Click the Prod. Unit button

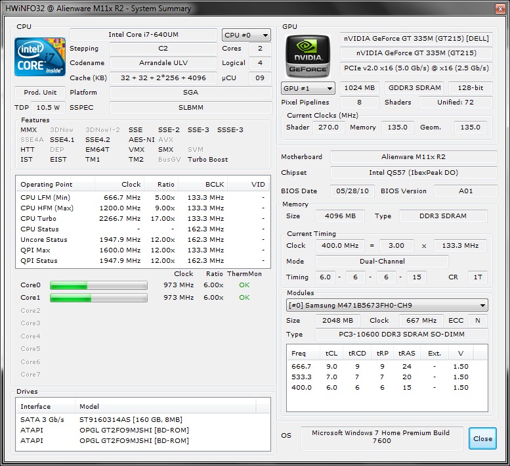click(x=40, y=93)
